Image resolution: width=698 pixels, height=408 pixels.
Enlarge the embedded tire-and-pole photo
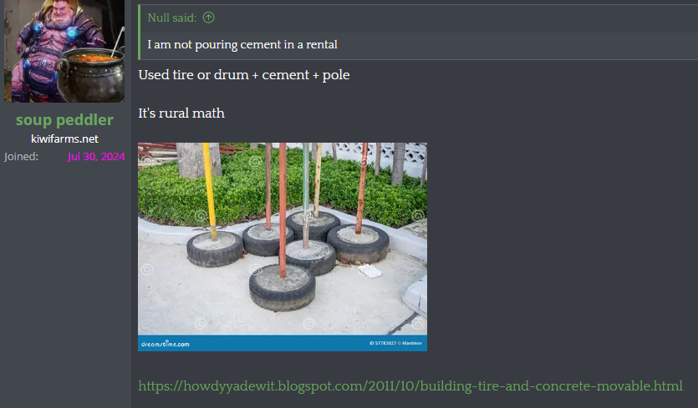pyautogui.click(x=283, y=247)
